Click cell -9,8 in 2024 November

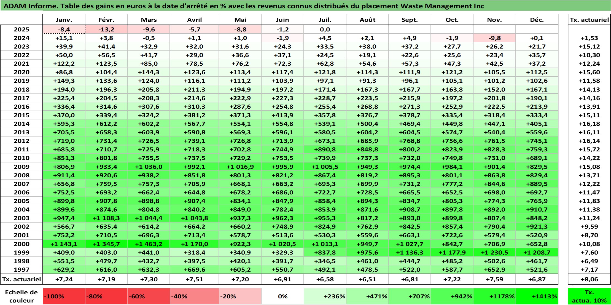tap(494, 38)
